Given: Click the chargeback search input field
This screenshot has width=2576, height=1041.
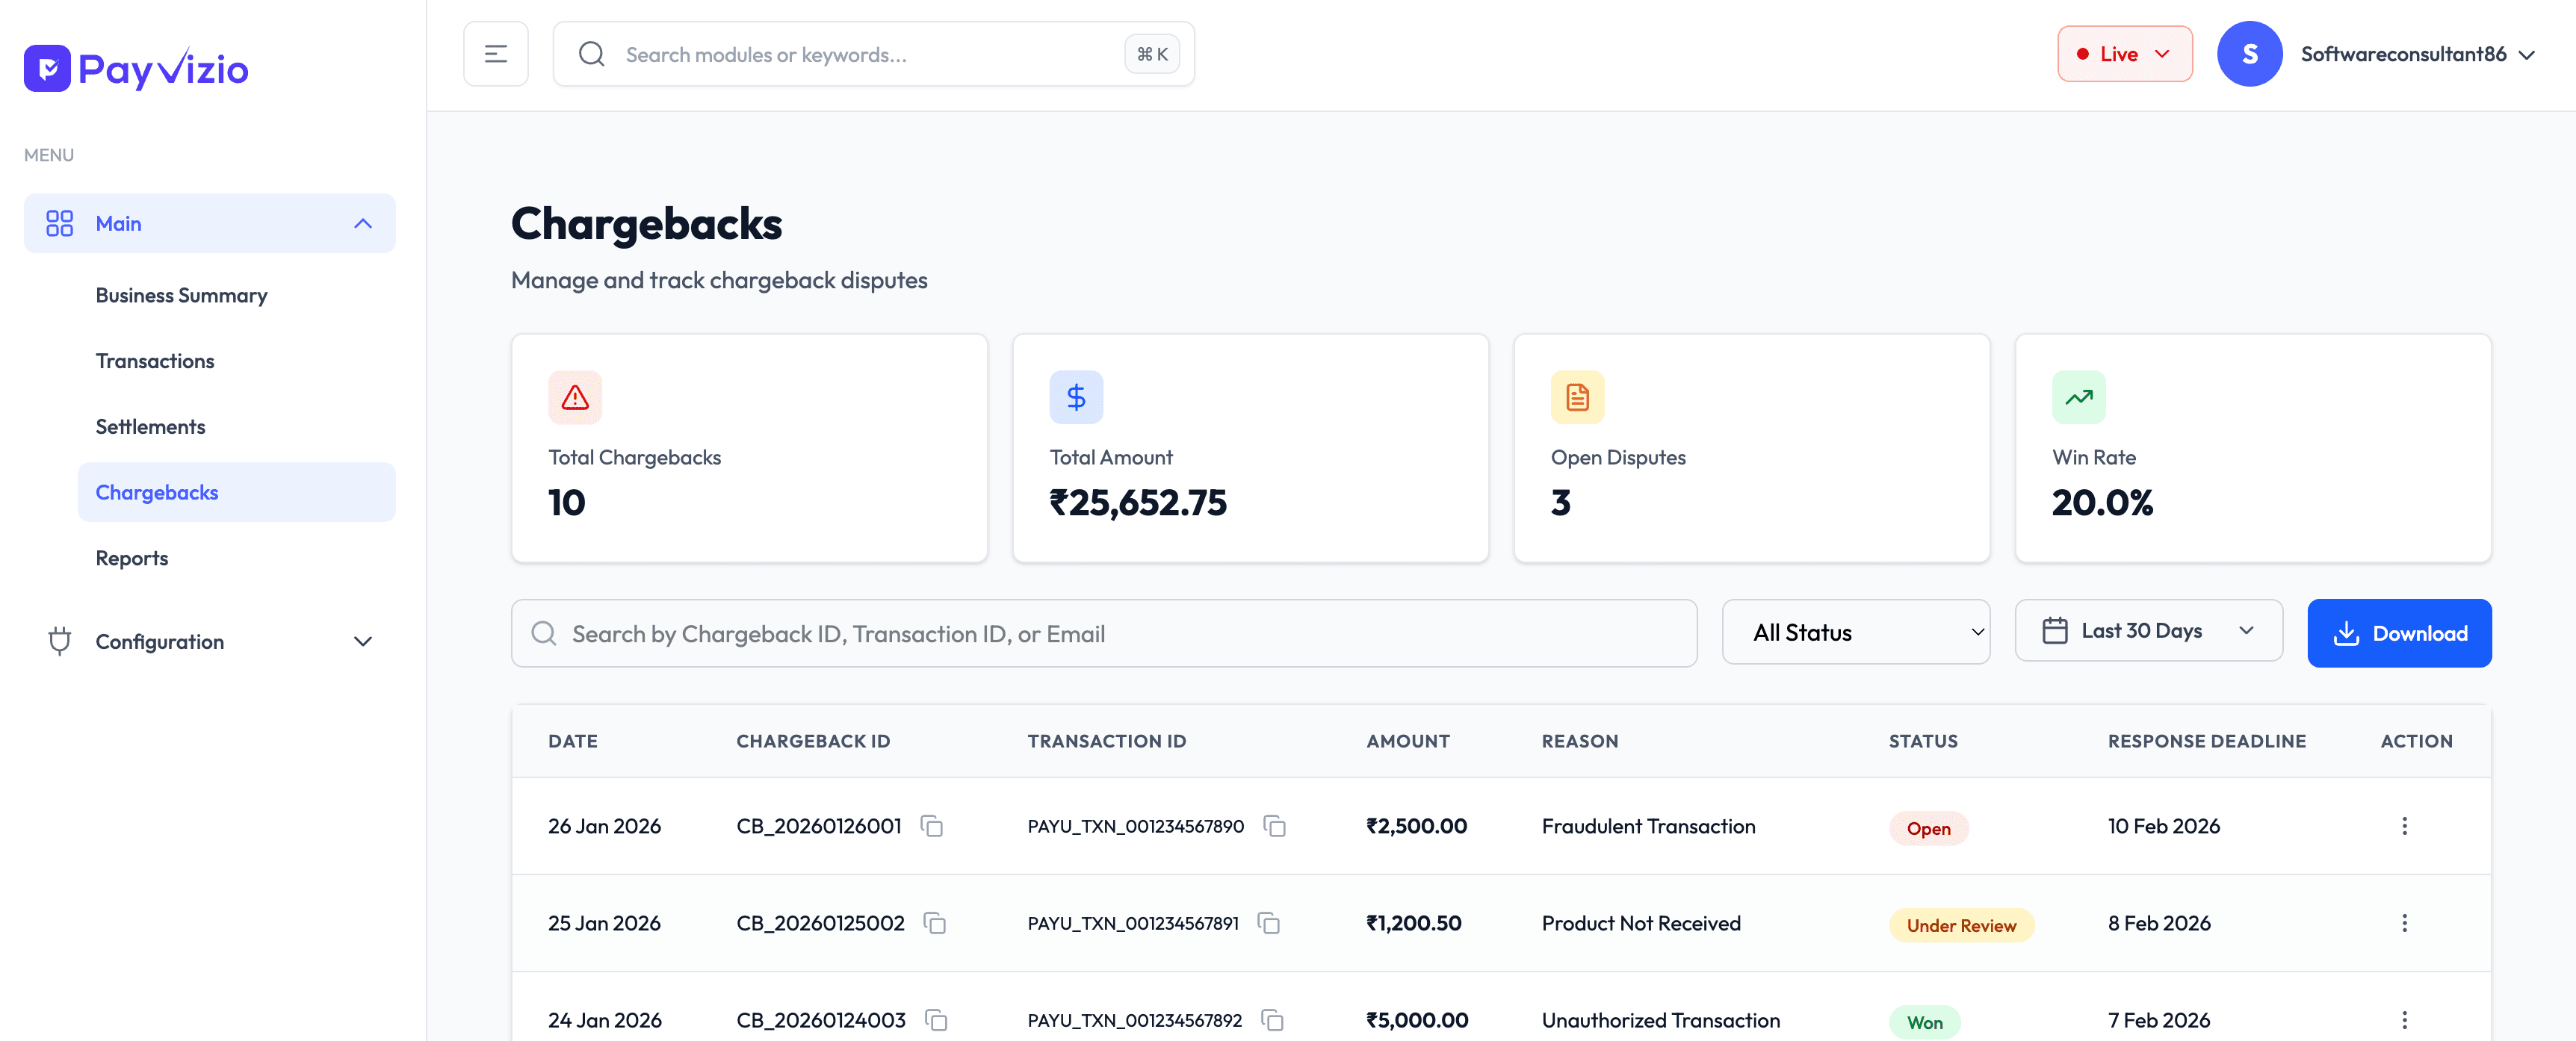Looking at the screenshot, I should 1100,633.
